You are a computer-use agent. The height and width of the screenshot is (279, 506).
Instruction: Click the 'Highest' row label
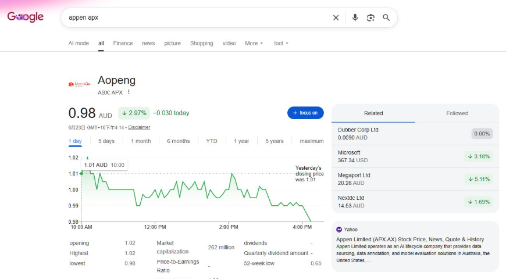click(x=79, y=253)
